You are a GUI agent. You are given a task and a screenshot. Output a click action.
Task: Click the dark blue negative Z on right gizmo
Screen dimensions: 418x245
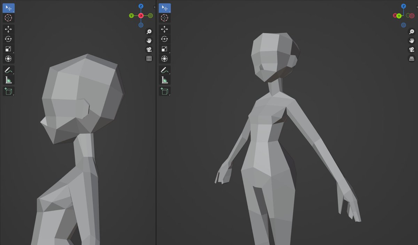point(403,25)
